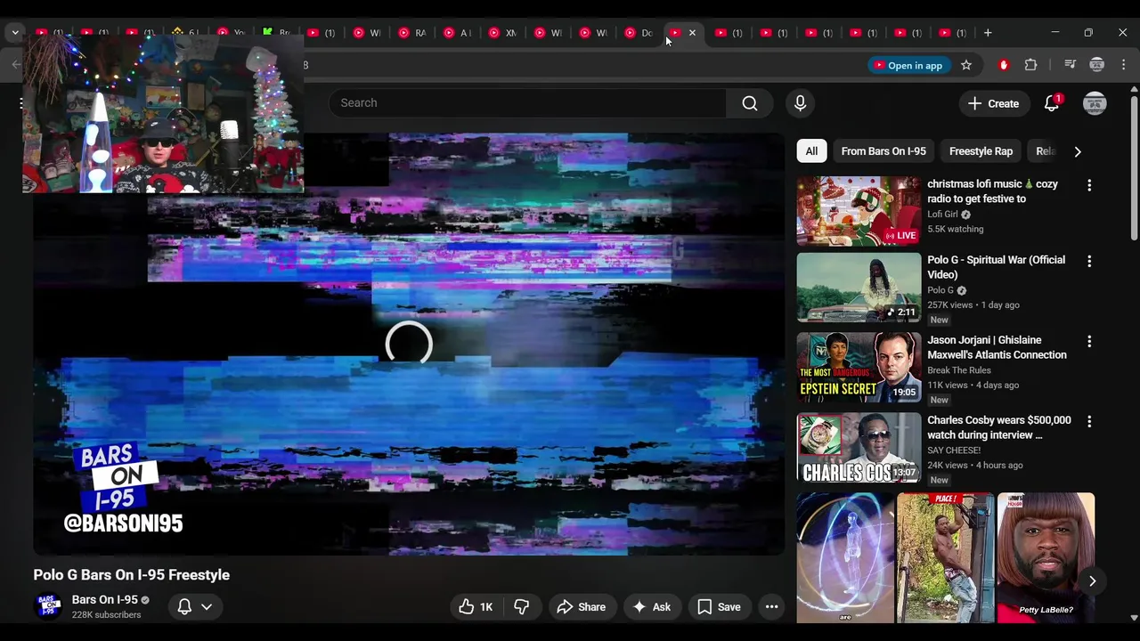The image size is (1140, 641).
Task: Open options for christmas lofi music video
Action: coord(1088,185)
